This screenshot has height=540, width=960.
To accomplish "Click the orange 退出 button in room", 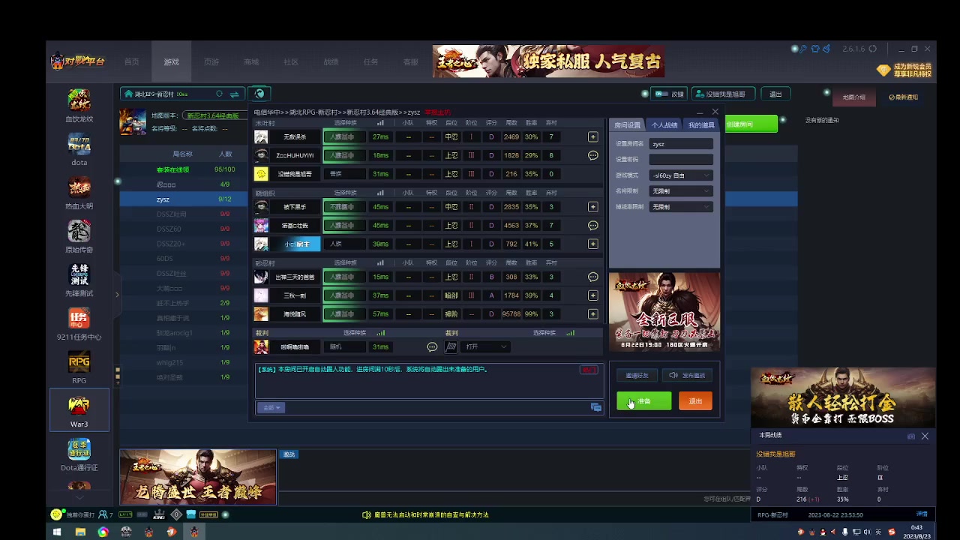I will [695, 401].
